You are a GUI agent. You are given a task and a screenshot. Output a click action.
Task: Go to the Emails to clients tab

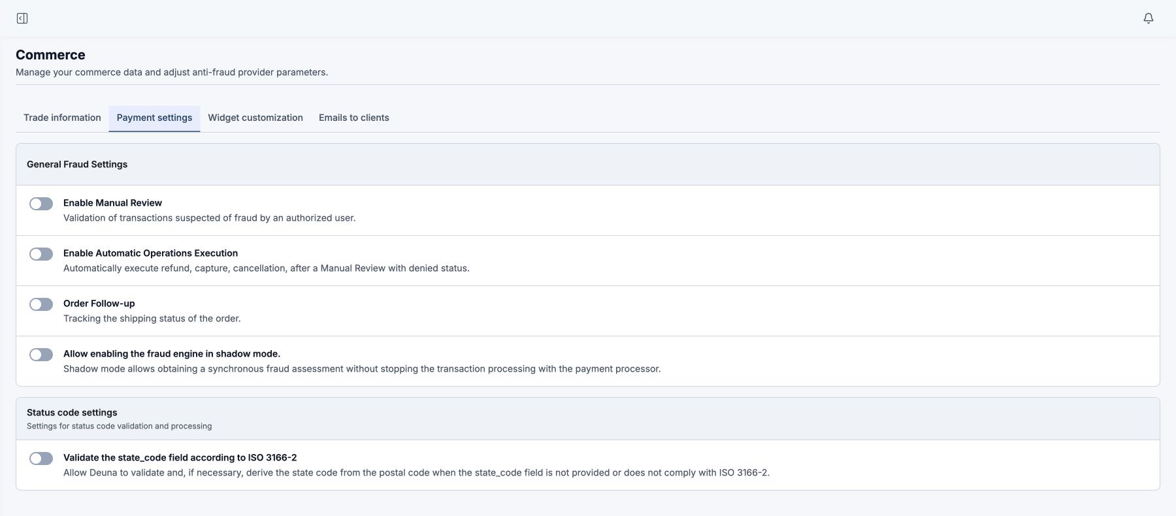(354, 118)
